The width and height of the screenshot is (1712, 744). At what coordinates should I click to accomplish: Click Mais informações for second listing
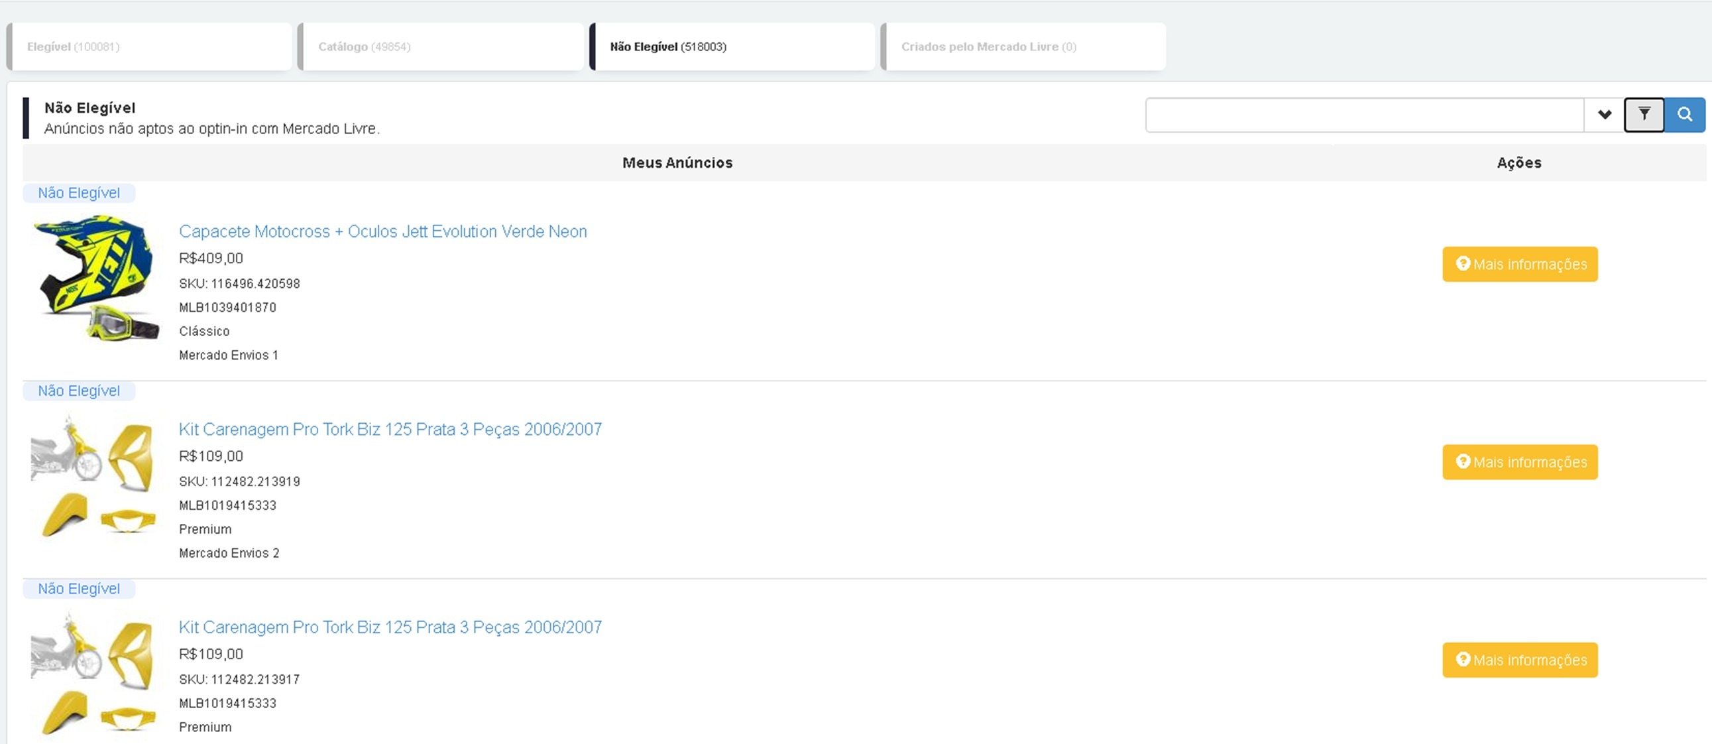1519,462
